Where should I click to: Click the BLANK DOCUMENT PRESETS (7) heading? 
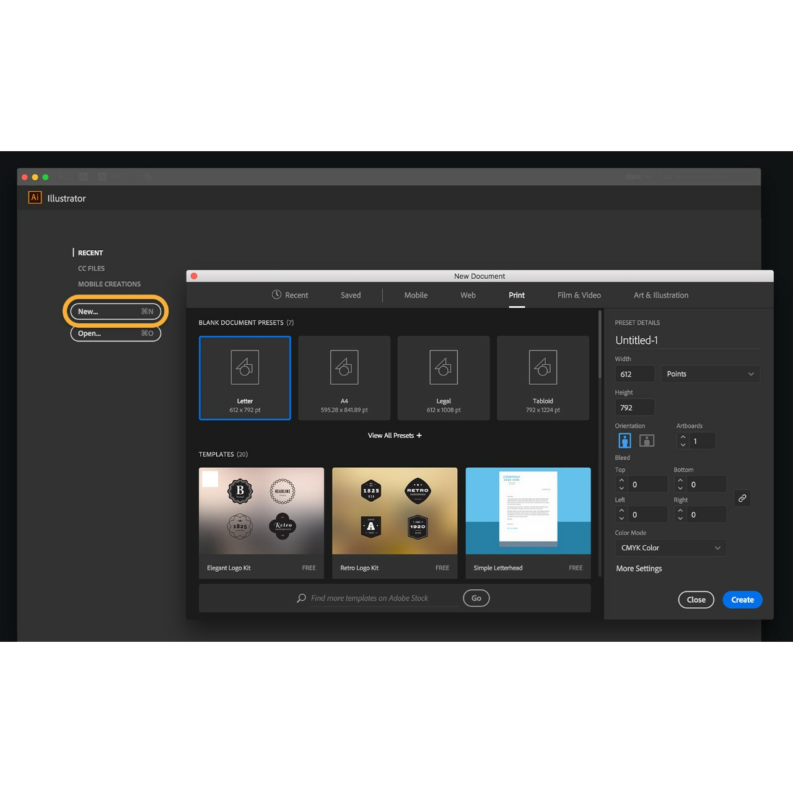[x=246, y=323]
